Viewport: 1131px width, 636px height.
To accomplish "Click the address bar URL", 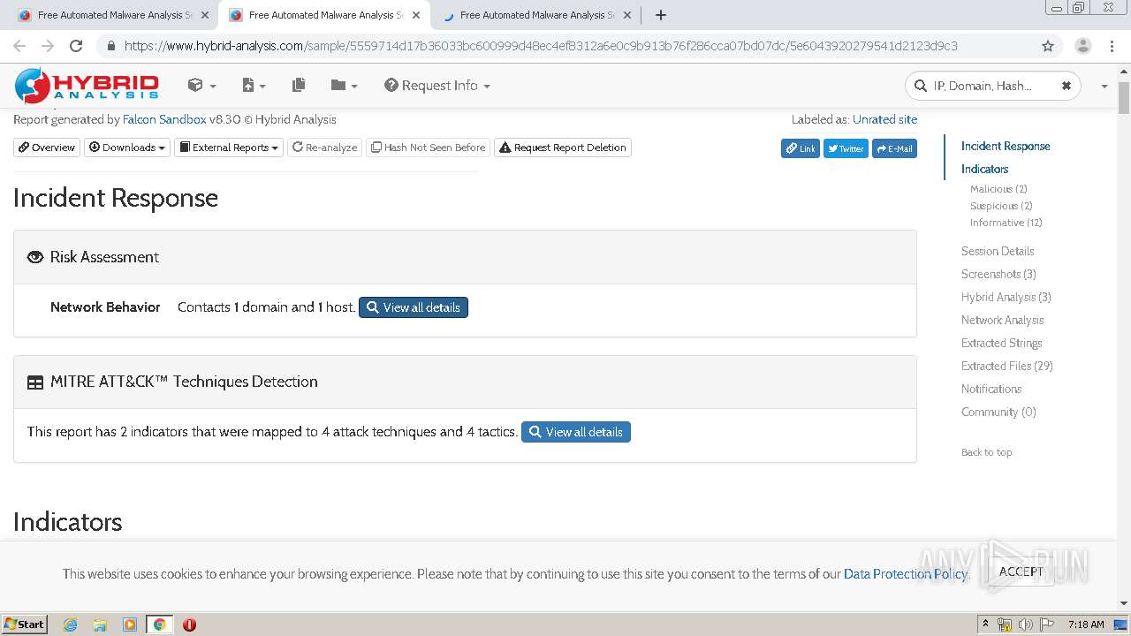I will [x=541, y=46].
